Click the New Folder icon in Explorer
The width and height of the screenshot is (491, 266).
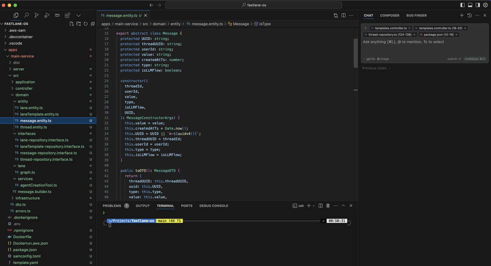click(79, 24)
